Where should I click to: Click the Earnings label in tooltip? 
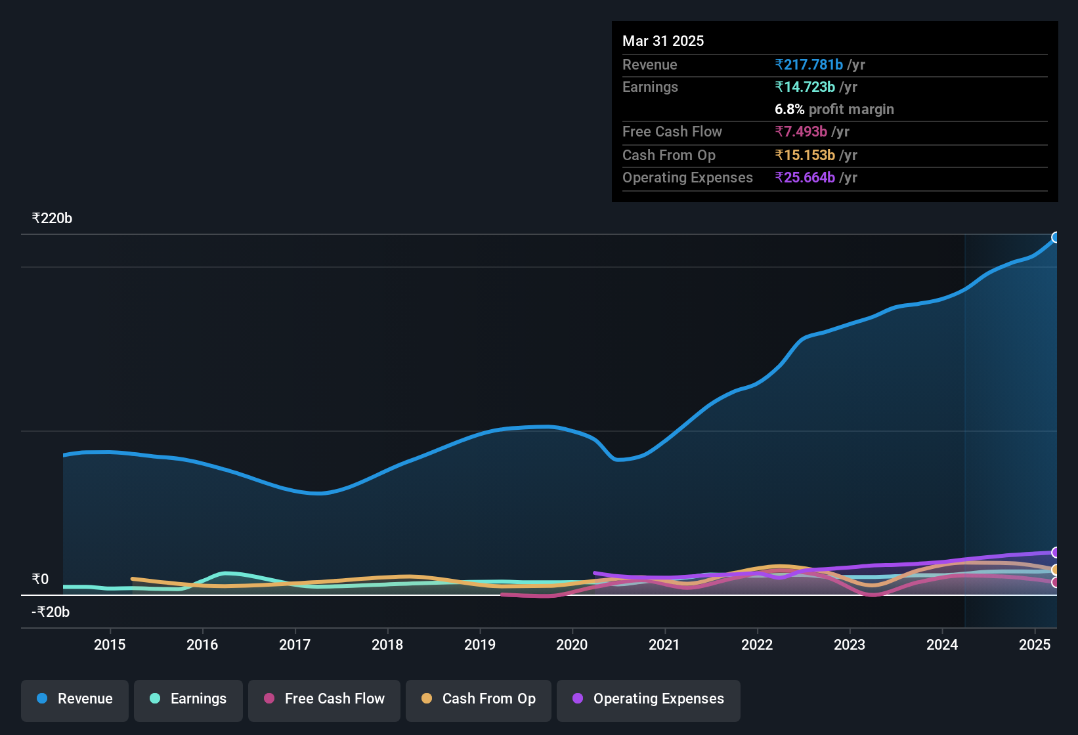click(x=650, y=87)
